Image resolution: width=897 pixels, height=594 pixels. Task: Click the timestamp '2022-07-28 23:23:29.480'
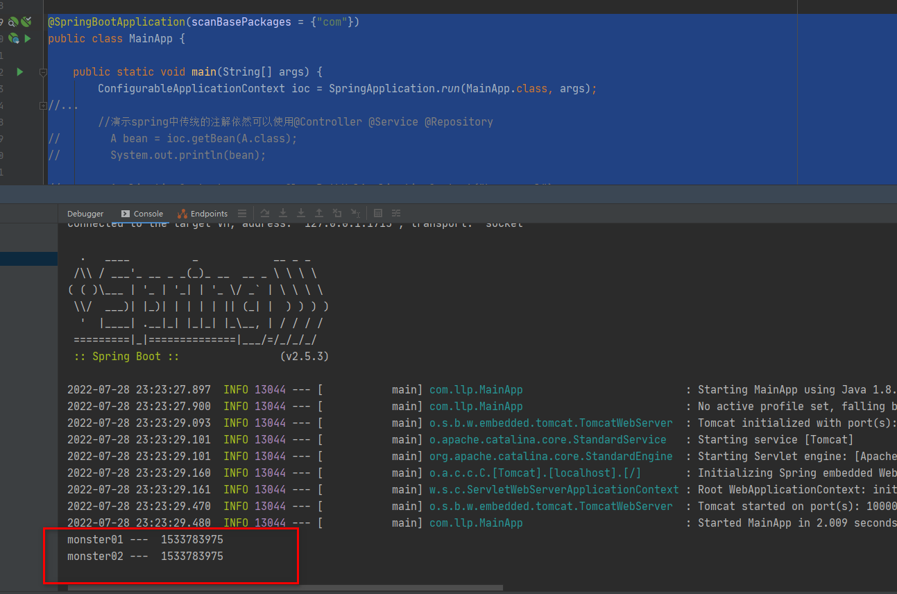click(x=139, y=523)
